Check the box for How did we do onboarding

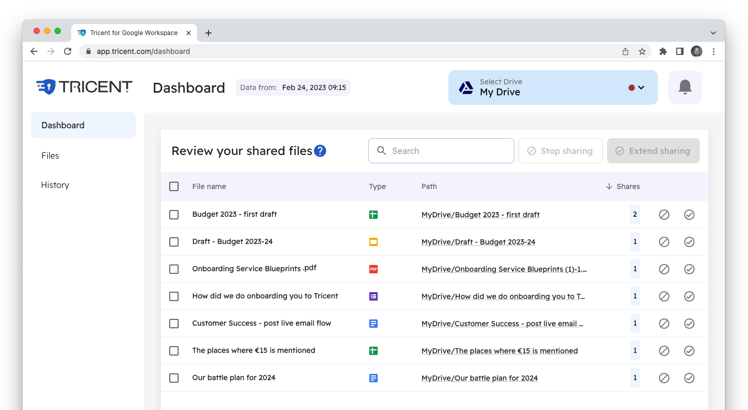coord(174,296)
